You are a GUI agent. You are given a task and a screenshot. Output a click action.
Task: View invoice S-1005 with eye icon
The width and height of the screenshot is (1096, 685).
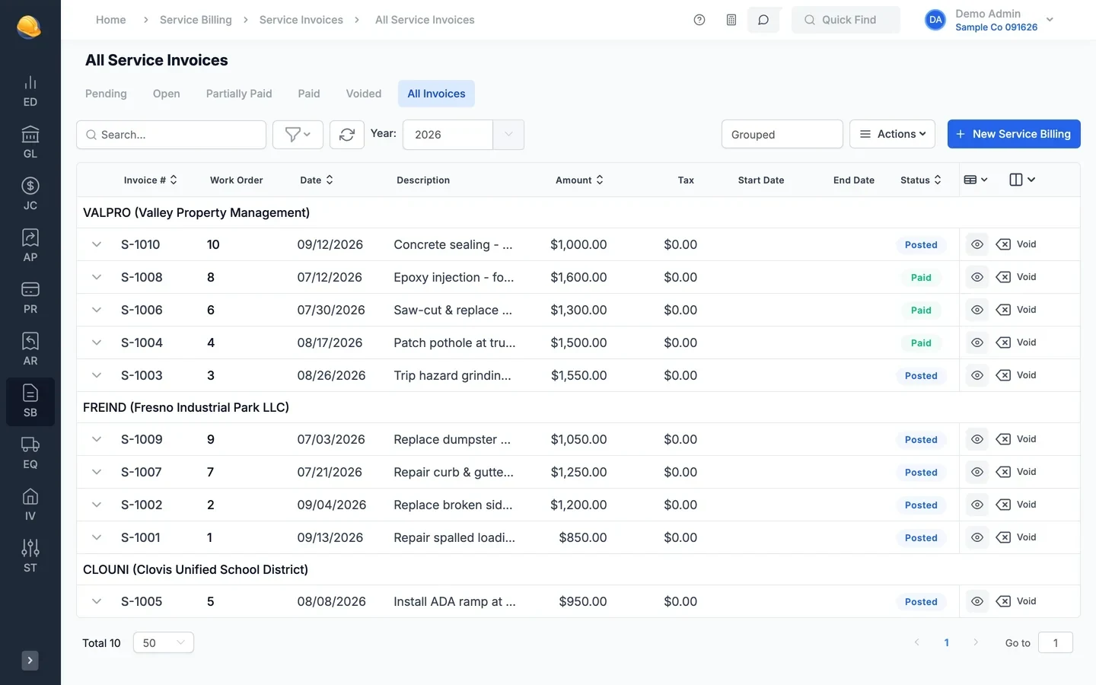[x=977, y=601]
